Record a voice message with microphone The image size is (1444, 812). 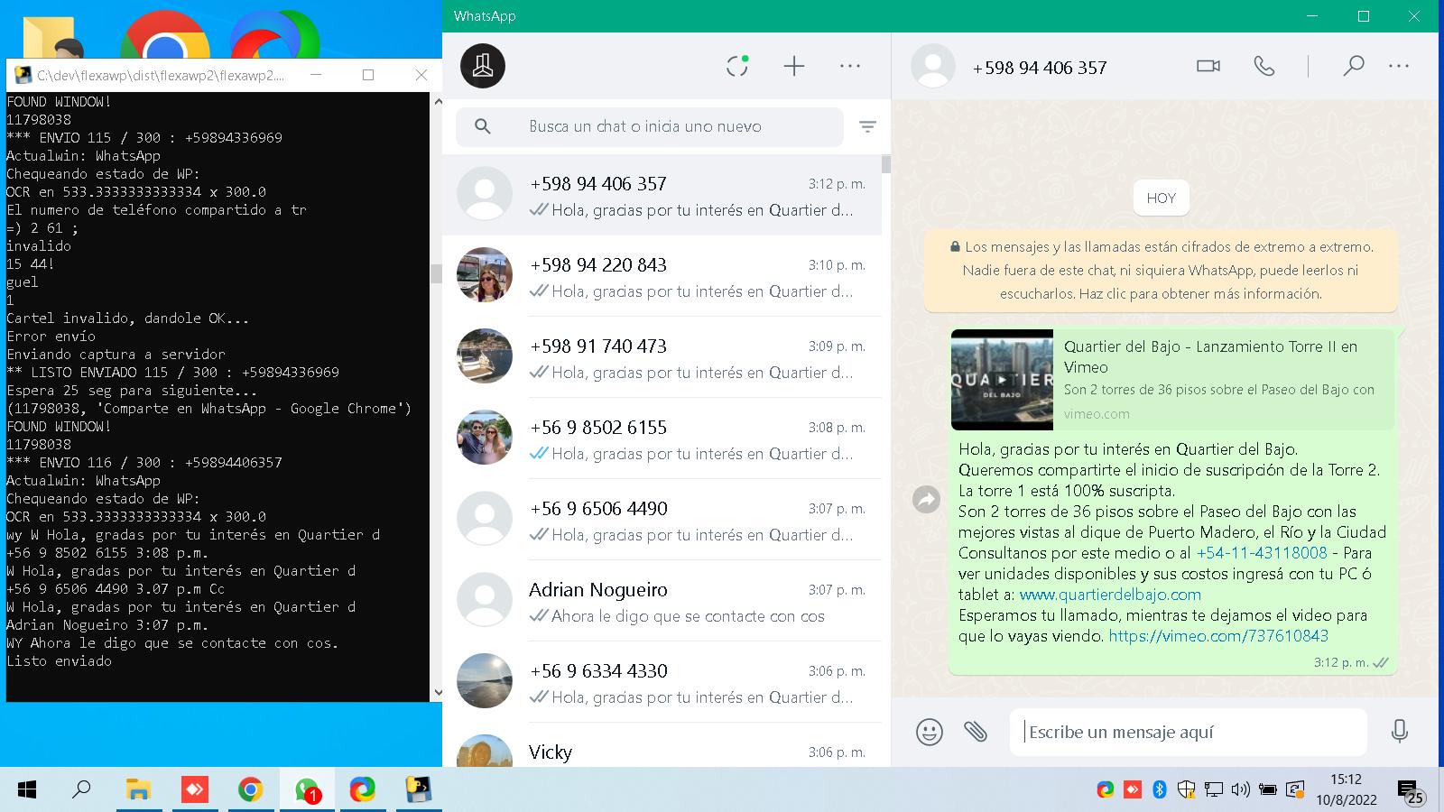coord(1400,732)
